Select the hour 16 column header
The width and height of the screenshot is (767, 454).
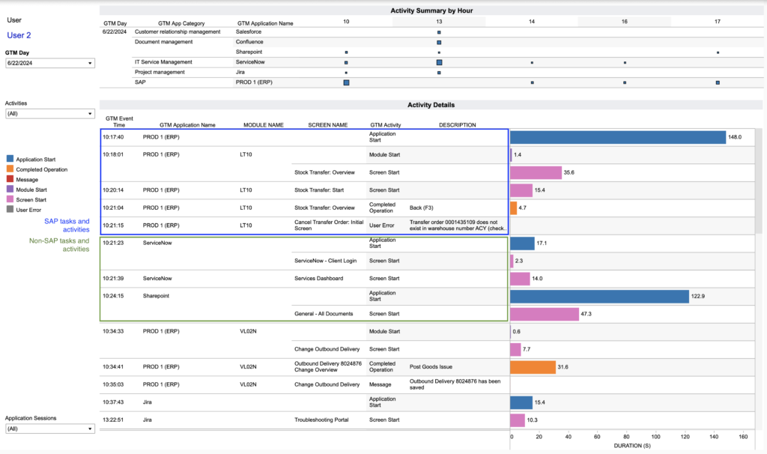click(x=625, y=22)
